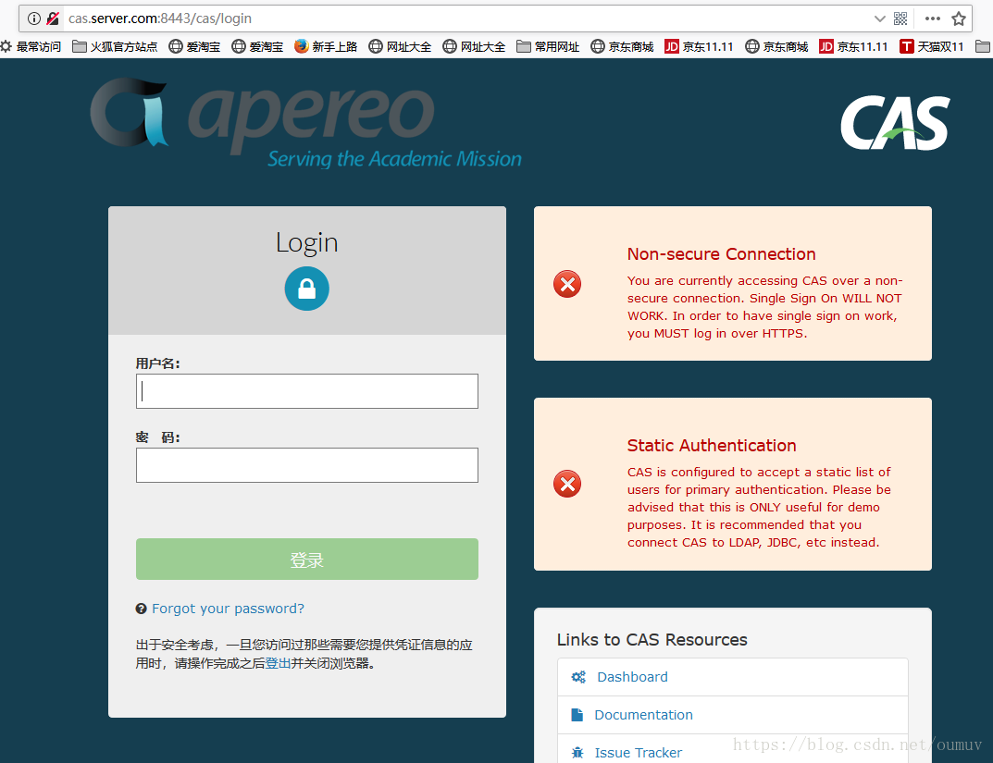993x763 pixels.
Task: Click the Documentation file icon
Action: 577,715
